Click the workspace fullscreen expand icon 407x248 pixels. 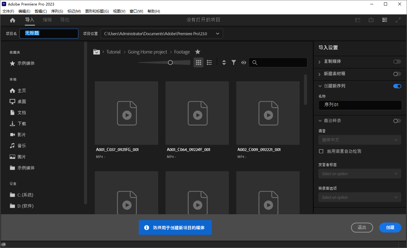pos(398,20)
